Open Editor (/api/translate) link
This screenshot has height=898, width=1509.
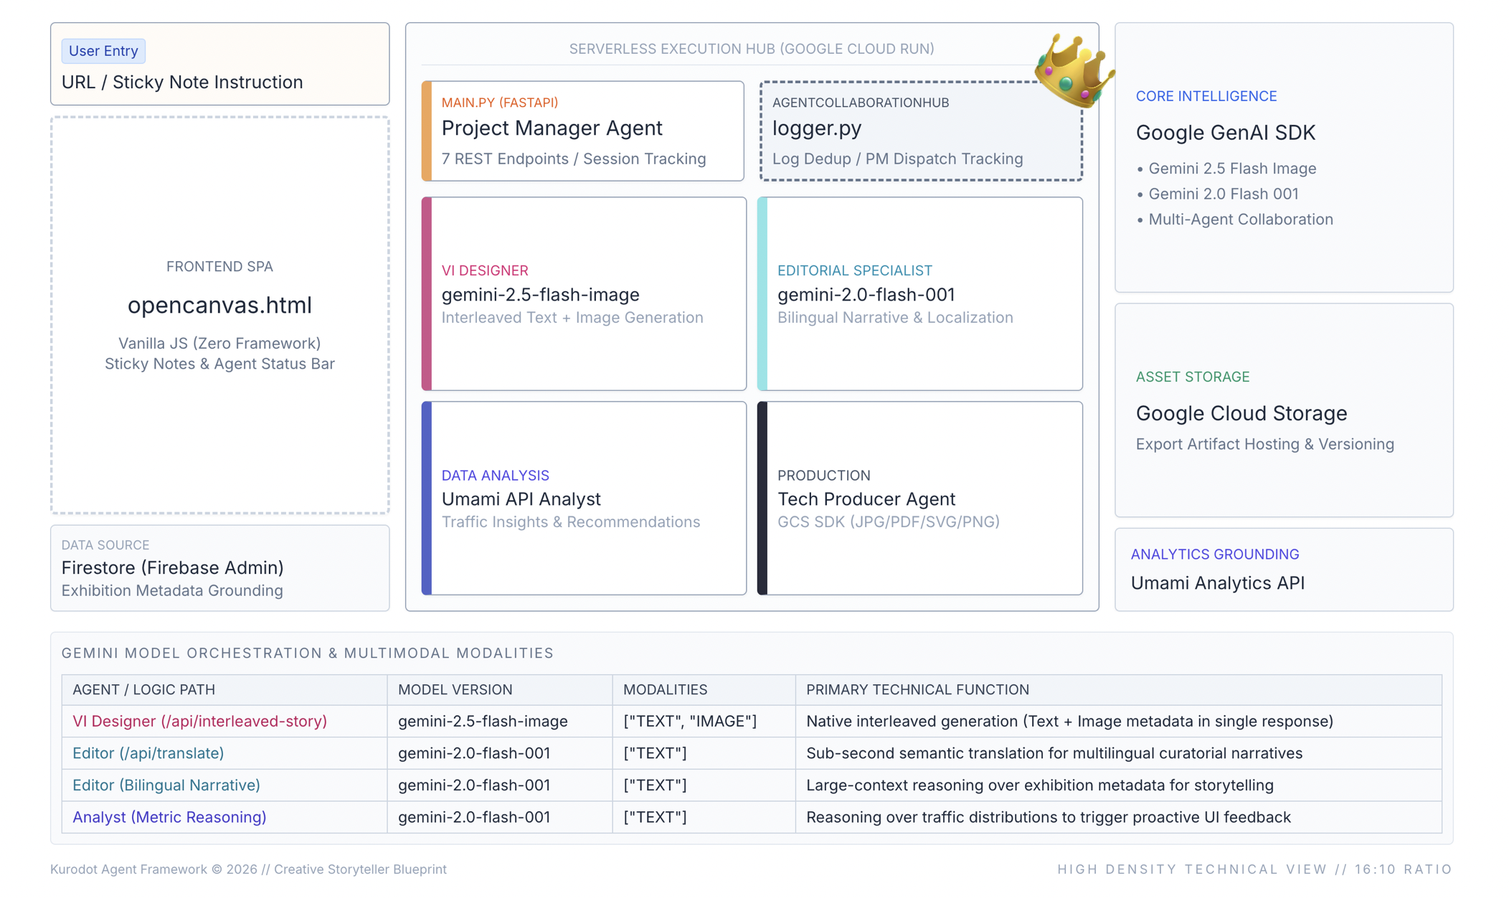pyautogui.click(x=148, y=753)
